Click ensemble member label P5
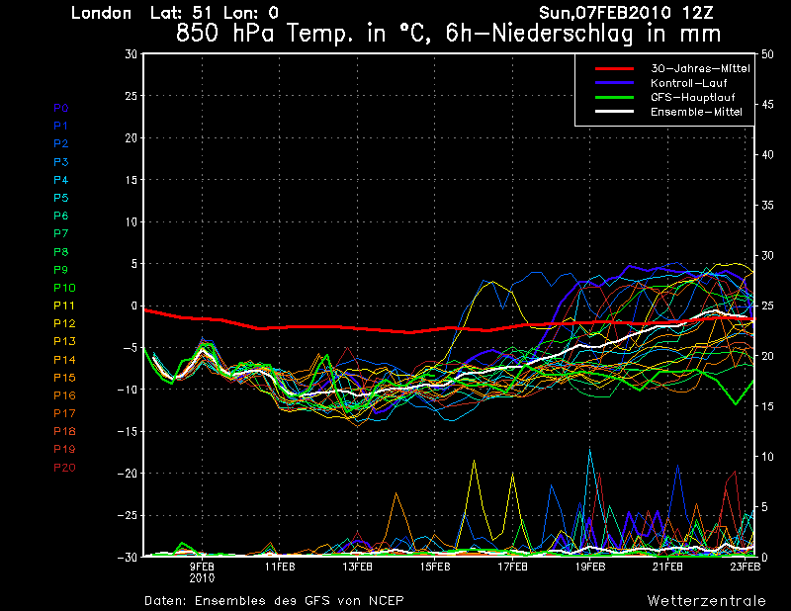Screen dimensions: 791x611 60,198
